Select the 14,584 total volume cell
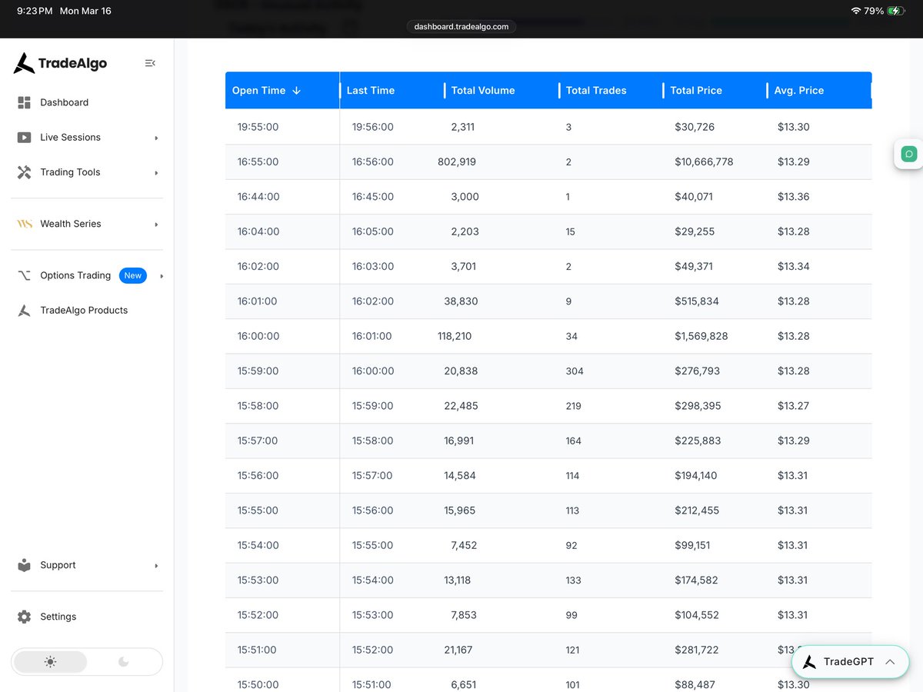This screenshot has height=692, width=923. [x=460, y=476]
